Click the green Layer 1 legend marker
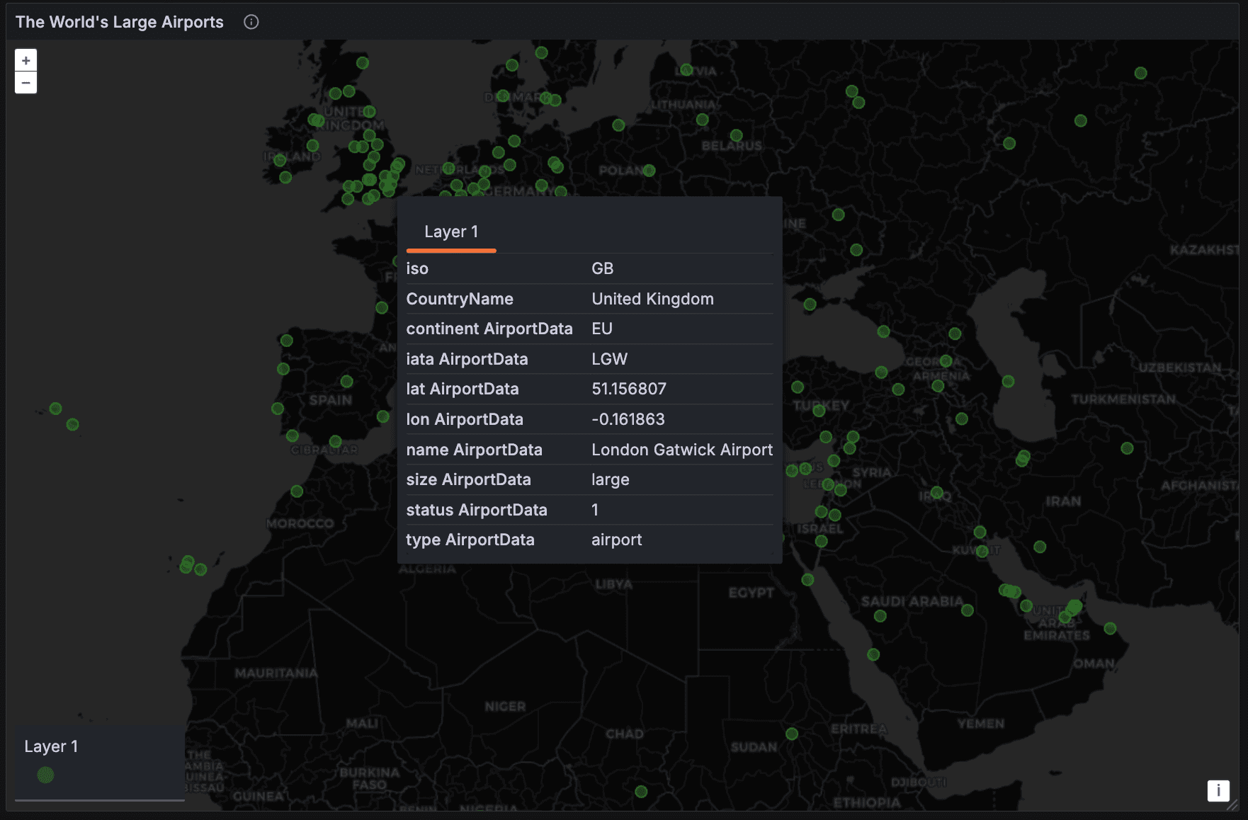Image resolution: width=1248 pixels, height=820 pixels. [x=45, y=775]
